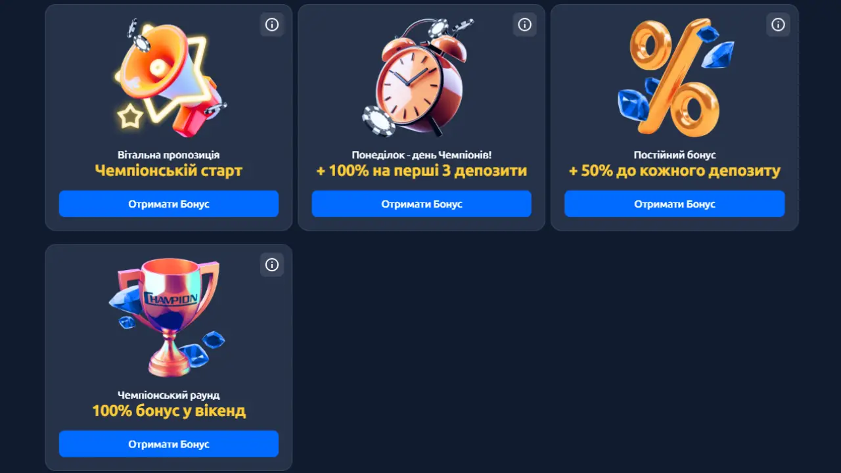The image size is (841, 473).
Task: Select the Чемпіонський старт yellow title
Action: click(169, 171)
